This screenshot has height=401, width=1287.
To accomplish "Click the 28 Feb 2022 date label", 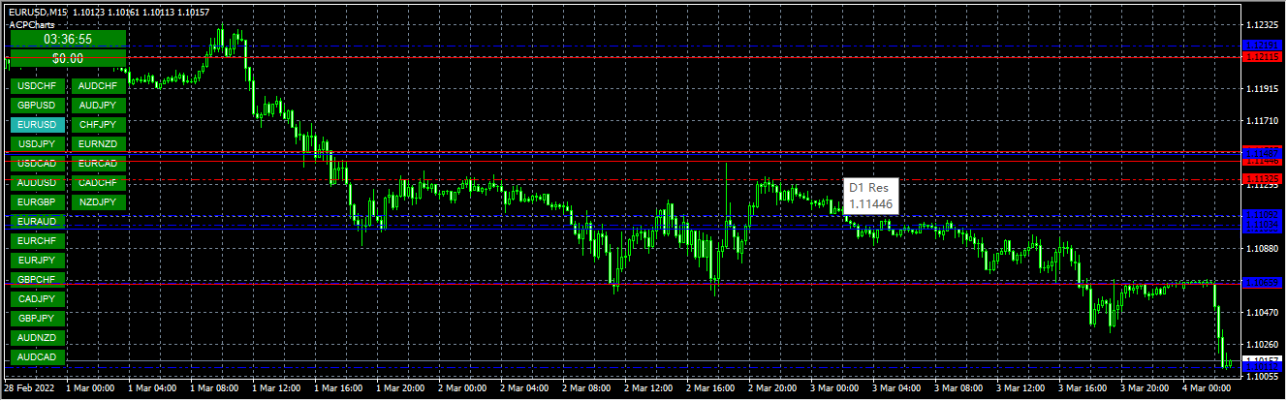I will [x=30, y=387].
